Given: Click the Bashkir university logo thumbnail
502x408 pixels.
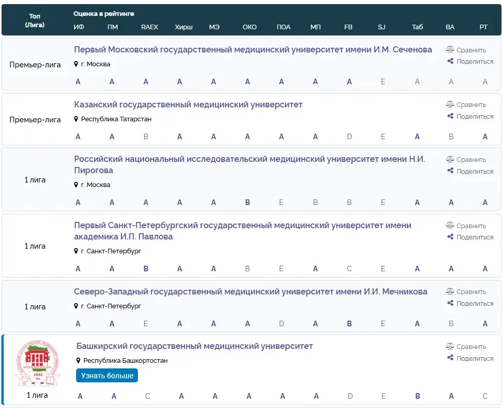Looking at the screenshot, I should pyautogui.click(x=36, y=364).
